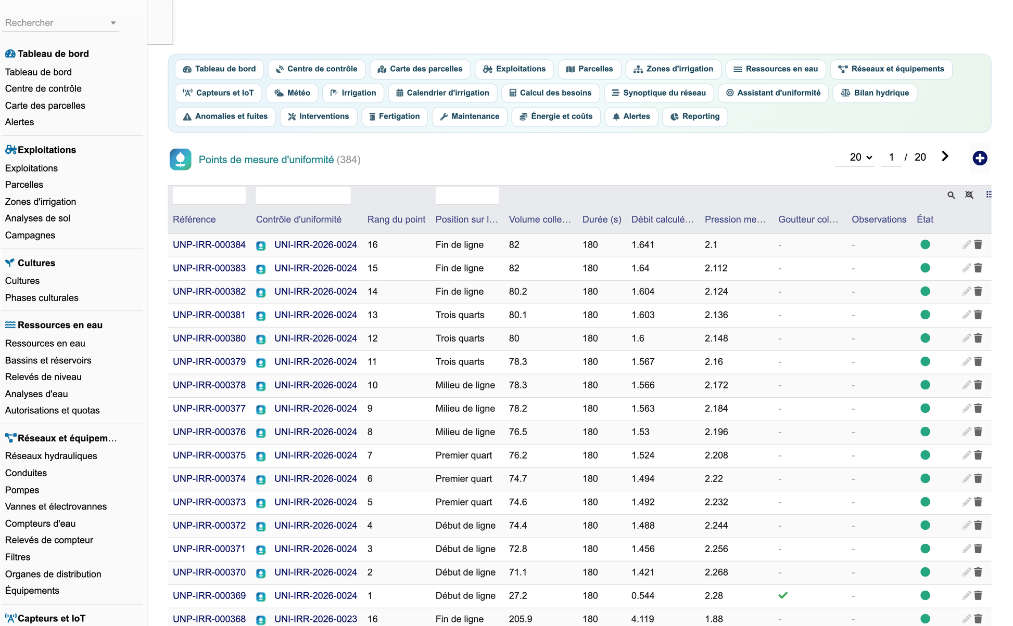Click the uniformity control icon in row UNP-IRR-000382

(x=261, y=292)
